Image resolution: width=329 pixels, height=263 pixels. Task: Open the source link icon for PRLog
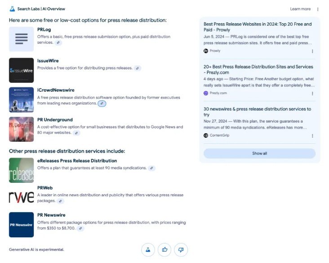[x=58, y=43]
